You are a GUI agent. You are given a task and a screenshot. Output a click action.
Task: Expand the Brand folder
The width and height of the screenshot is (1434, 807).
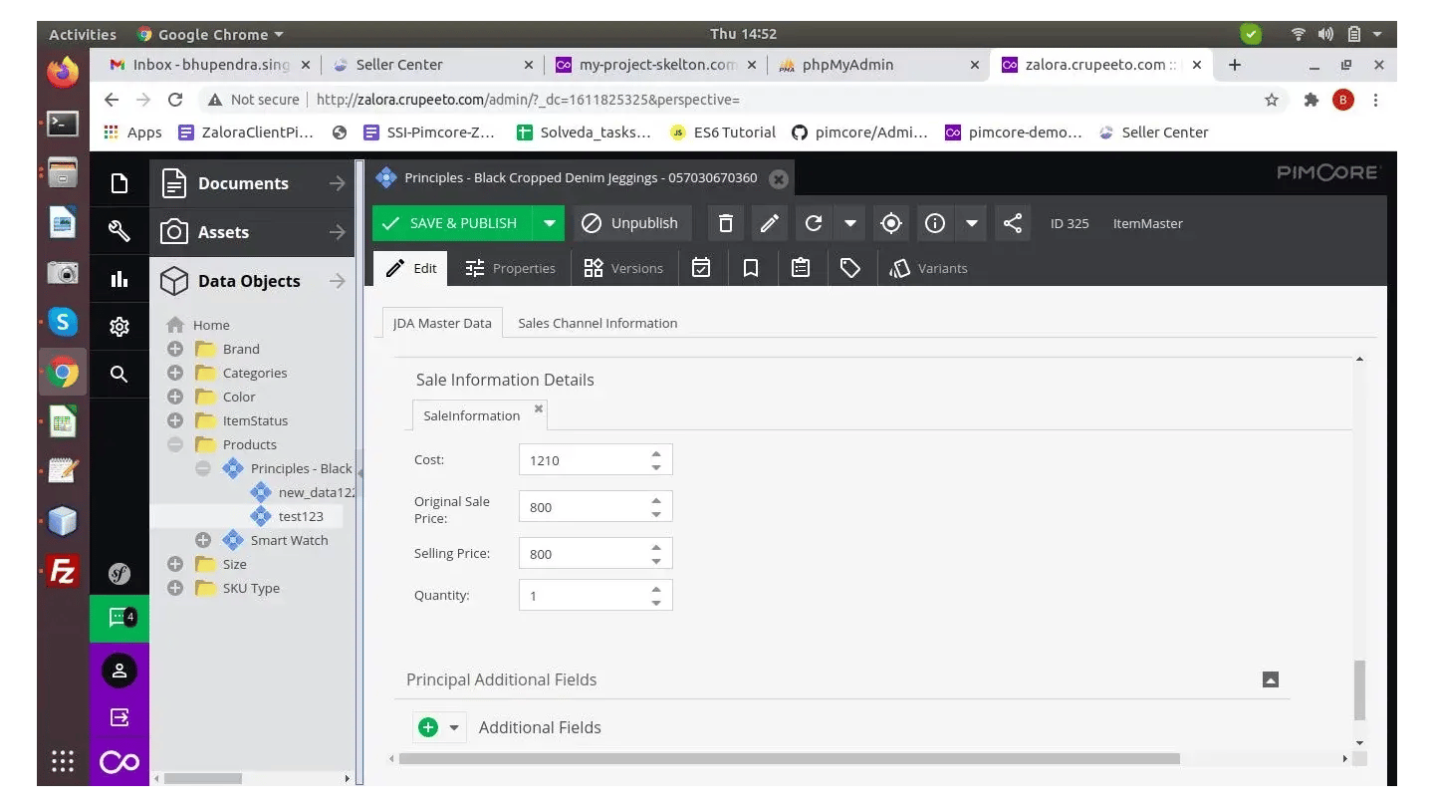click(x=175, y=349)
